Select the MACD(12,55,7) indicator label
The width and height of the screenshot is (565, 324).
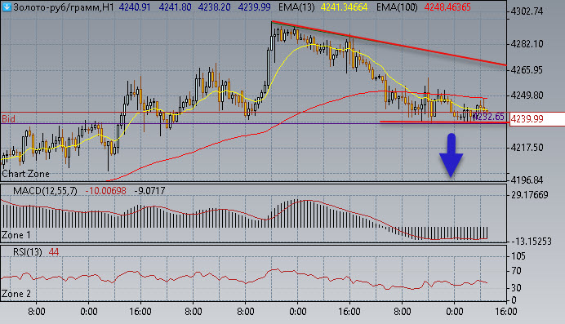[x=45, y=191]
